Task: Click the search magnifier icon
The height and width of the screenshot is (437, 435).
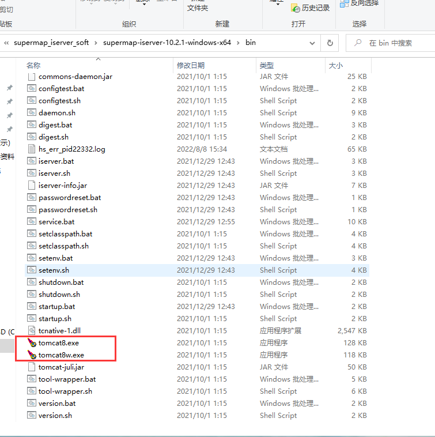Action: click(358, 43)
